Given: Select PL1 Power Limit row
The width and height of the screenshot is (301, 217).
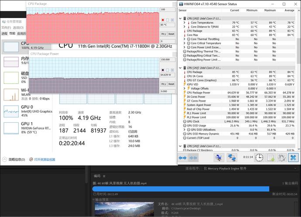Looking at the screenshot, I should [239, 113].
